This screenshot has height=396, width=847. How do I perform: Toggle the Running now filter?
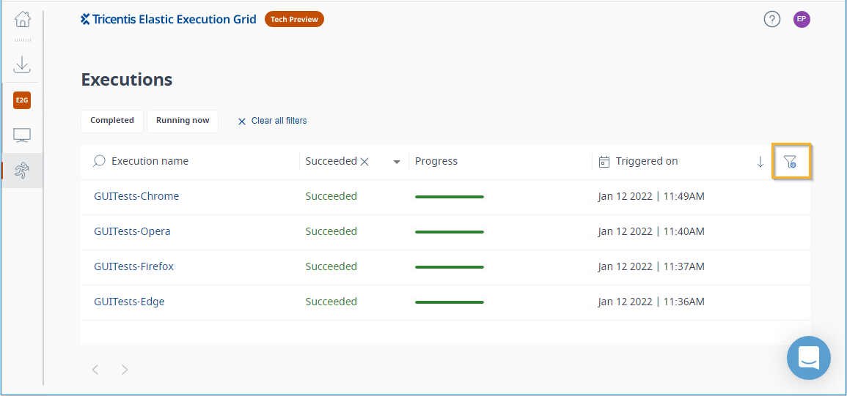[x=183, y=121]
